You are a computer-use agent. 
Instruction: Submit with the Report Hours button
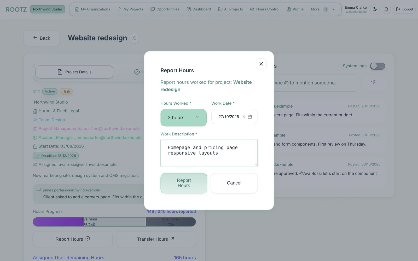coord(184,183)
